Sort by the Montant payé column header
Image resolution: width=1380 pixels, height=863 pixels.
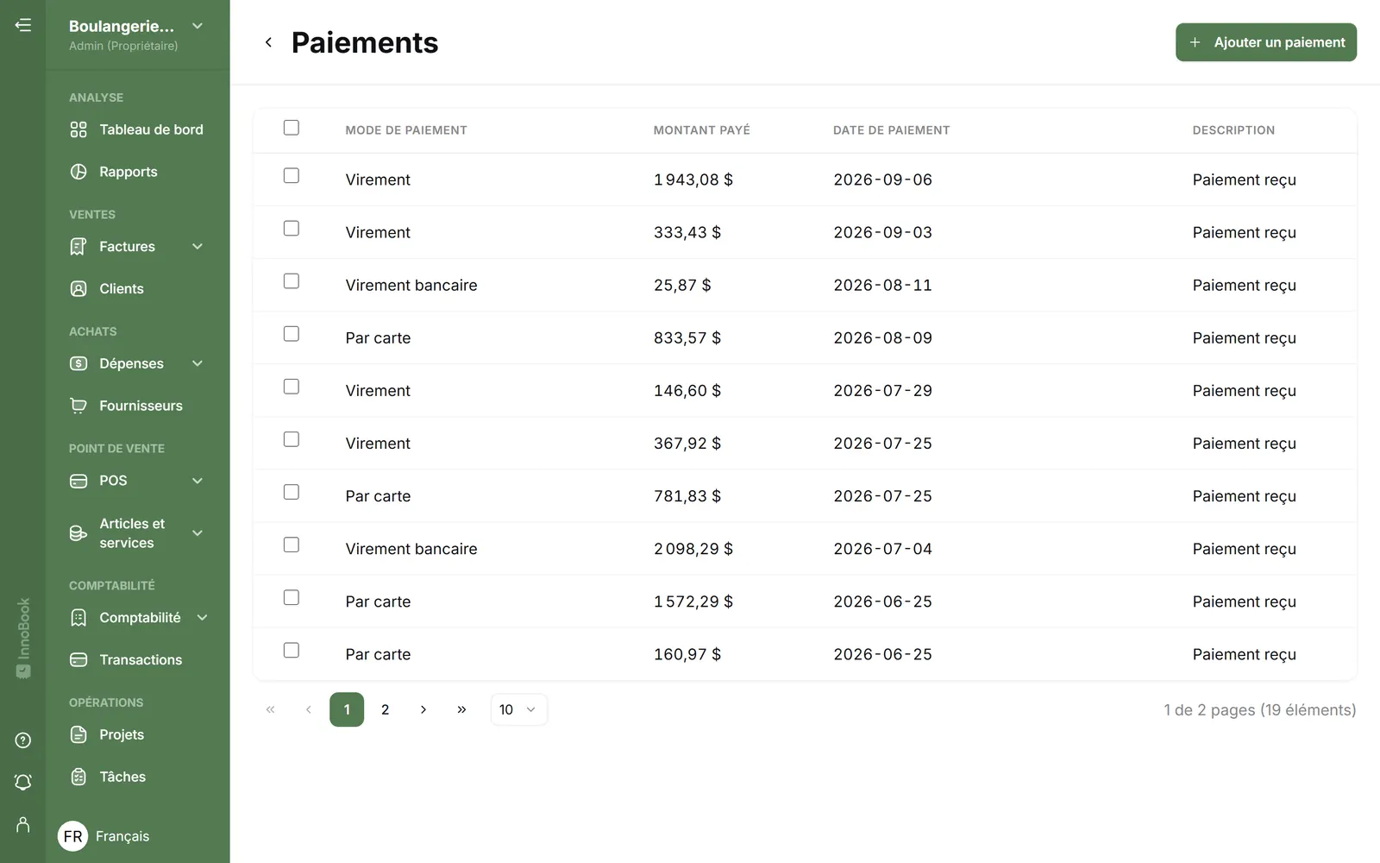701,130
